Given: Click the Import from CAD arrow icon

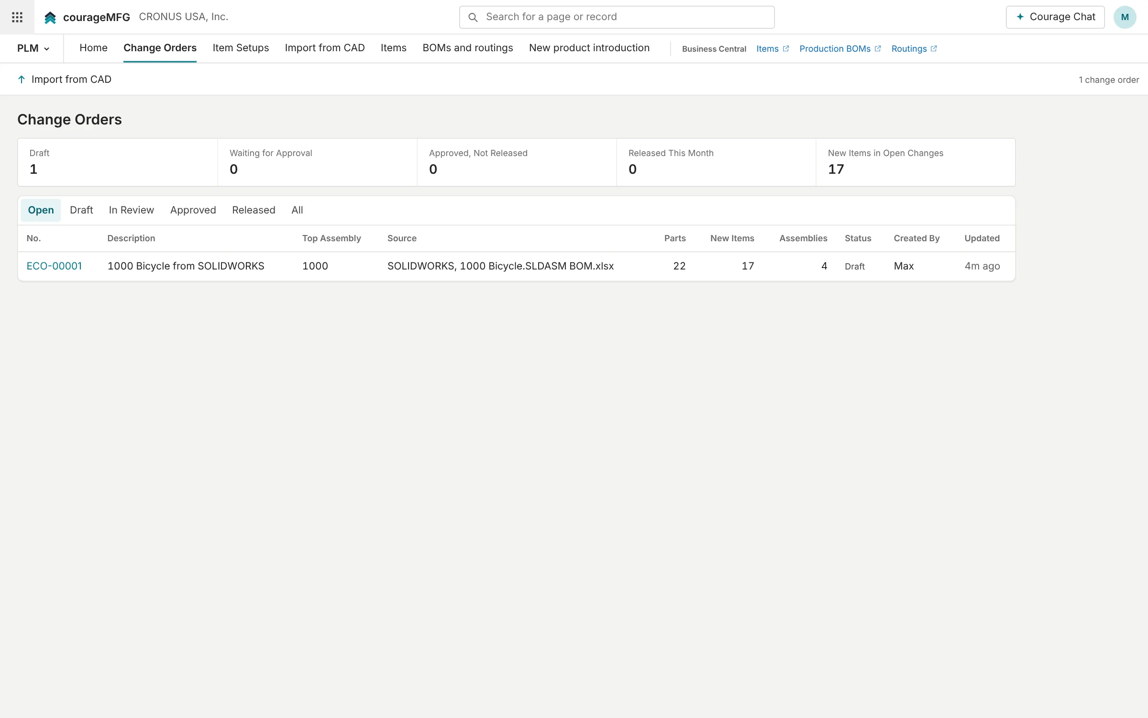Looking at the screenshot, I should (22, 79).
